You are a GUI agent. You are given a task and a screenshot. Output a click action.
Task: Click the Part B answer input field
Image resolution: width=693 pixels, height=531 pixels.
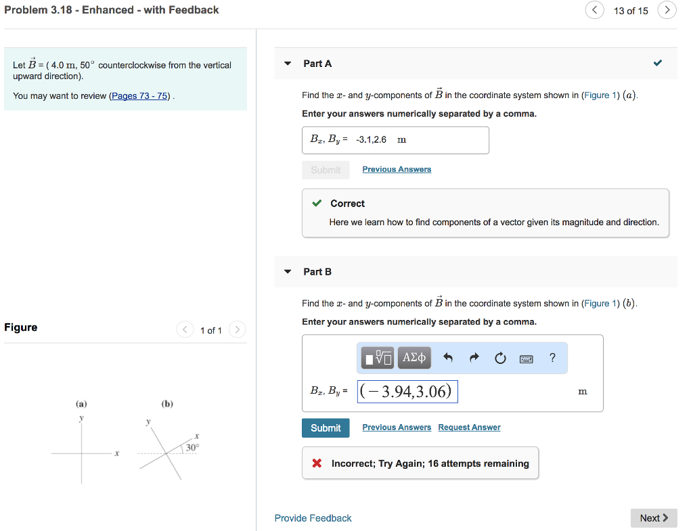pos(407,392)
